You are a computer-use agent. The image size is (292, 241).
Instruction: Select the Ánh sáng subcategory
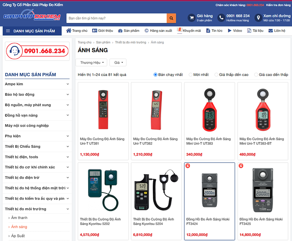(x=19, y=227)
